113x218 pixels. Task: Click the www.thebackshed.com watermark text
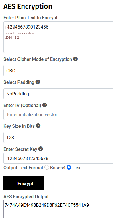(21, 33)
